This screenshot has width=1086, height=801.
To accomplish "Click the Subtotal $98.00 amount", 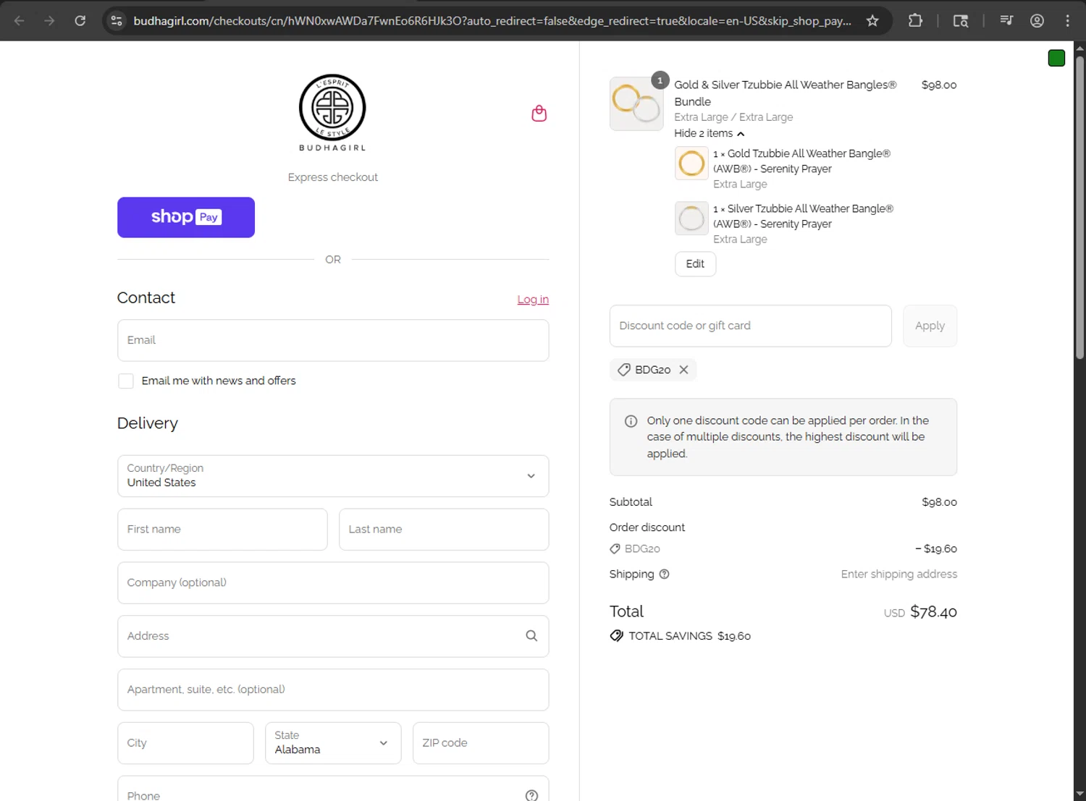I will point(939,502).
